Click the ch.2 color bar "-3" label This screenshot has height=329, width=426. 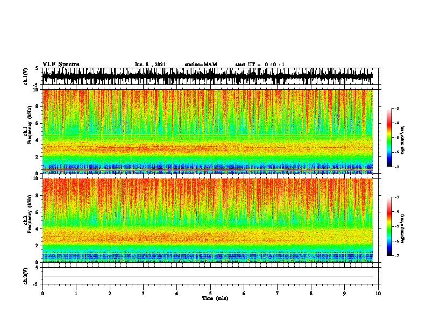(397, 197)
